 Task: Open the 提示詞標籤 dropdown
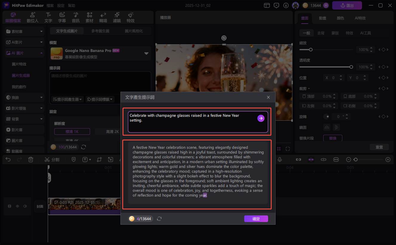click(x=100, y=99)
